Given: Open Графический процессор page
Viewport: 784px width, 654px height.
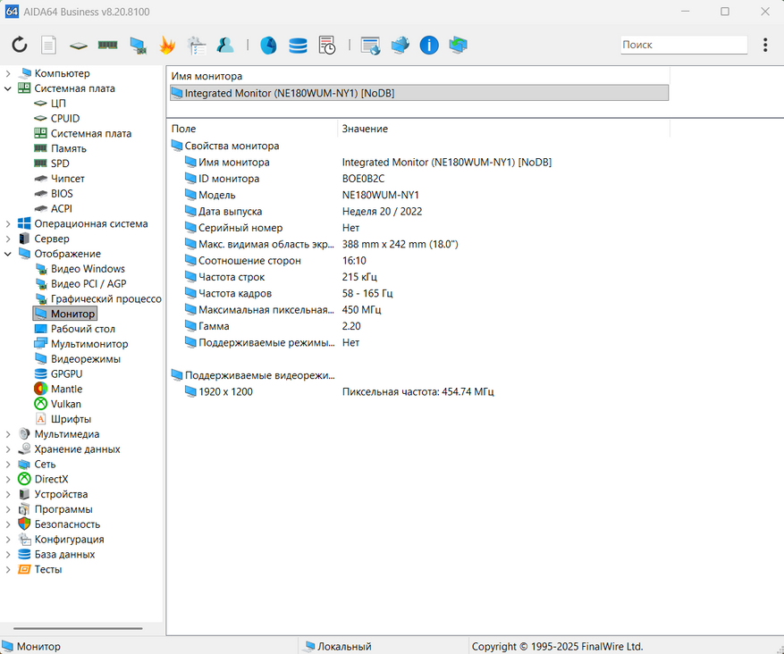Looking at the screenshot, I should tap(106, 298).
